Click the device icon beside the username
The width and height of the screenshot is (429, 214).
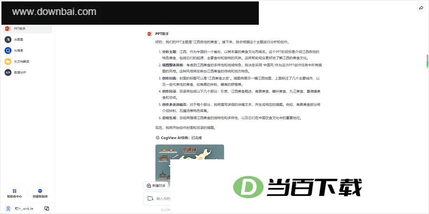tap(47, 208)
